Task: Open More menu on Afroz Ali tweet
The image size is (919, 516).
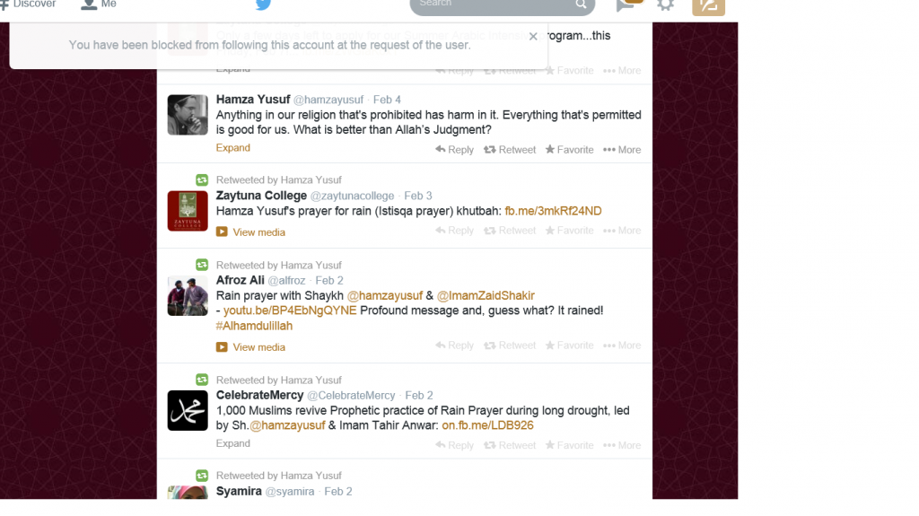Action: click(622, 345)
